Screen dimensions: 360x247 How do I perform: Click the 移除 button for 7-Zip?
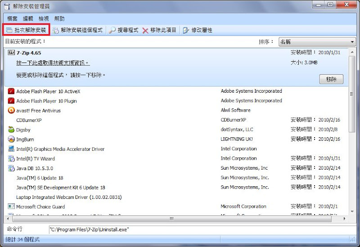[331, 80]
